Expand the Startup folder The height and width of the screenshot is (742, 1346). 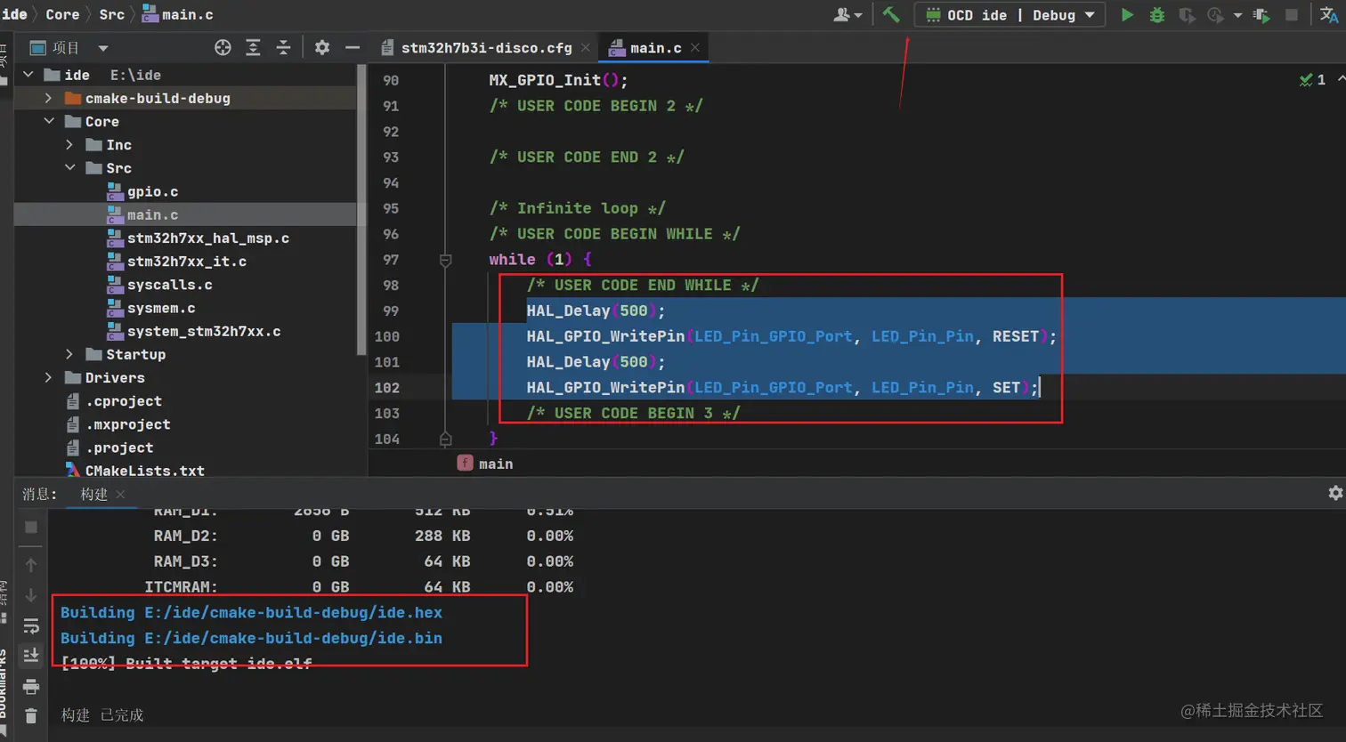pos(69,354)
